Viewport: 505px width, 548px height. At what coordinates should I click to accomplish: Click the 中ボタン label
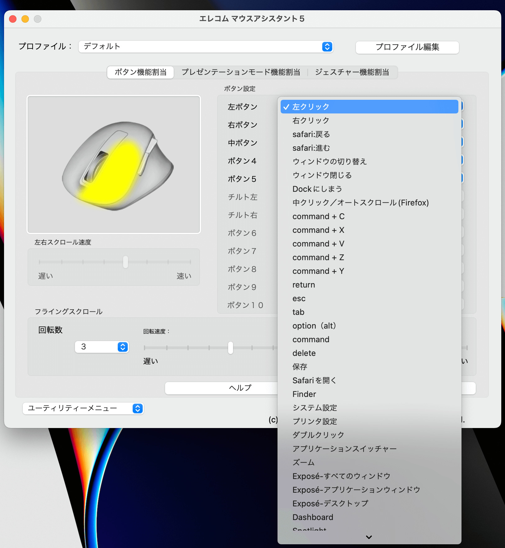(243, 143)
